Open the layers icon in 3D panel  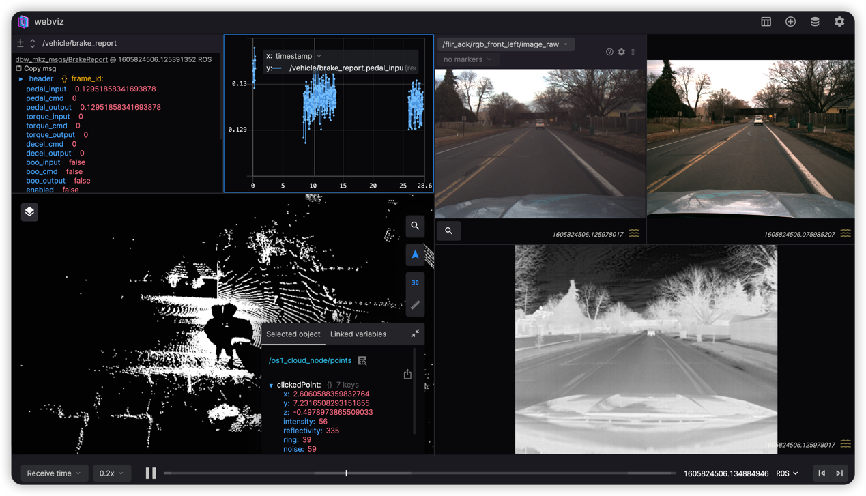[x=29, y=211]
